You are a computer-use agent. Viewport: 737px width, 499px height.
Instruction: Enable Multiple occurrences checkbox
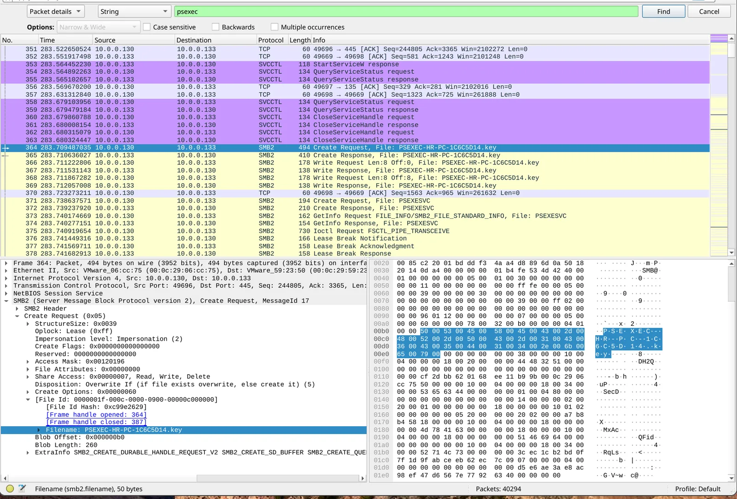pos(275,27)
